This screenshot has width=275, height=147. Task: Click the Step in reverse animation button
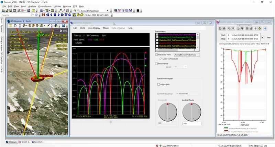point(47,15)
